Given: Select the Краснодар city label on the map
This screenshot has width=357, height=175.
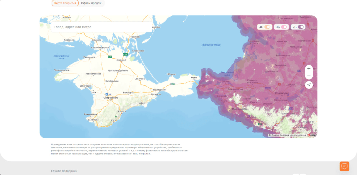Looking at the screenshot, I should coord(282,93).
